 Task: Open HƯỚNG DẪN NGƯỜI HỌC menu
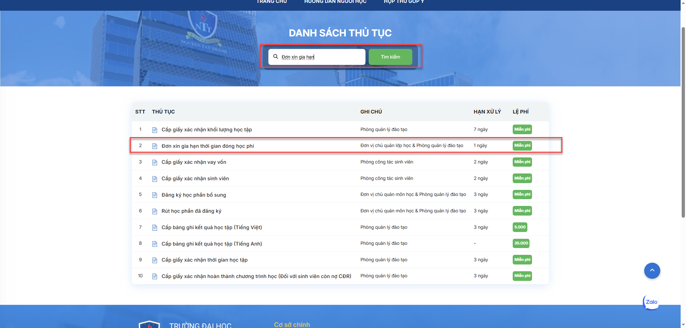tap(335, 2)
